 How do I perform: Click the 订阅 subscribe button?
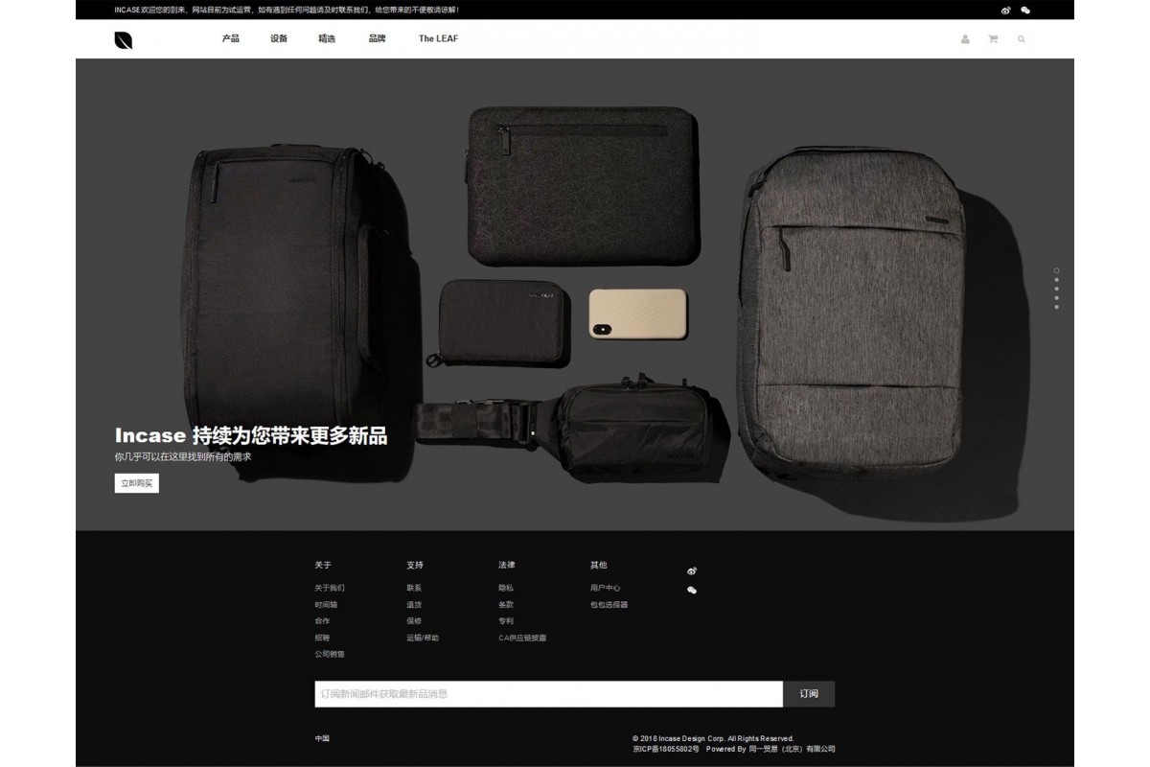(x=809, y=694)
